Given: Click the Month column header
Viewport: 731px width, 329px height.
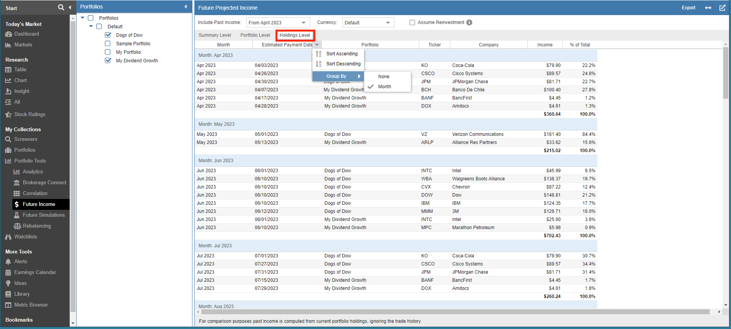Looking at the screenshot, I should [223, 45].
